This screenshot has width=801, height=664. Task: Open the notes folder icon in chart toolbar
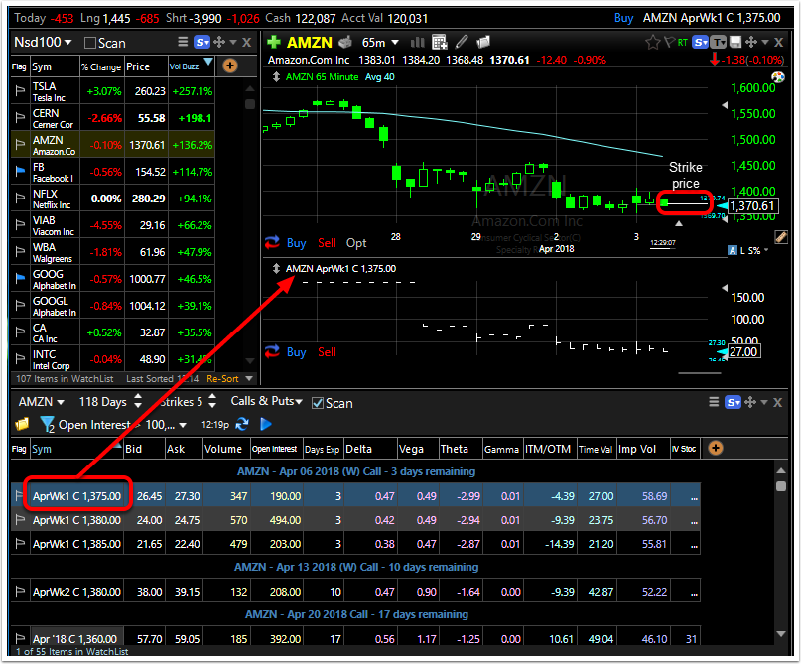[x=483, y=42]
